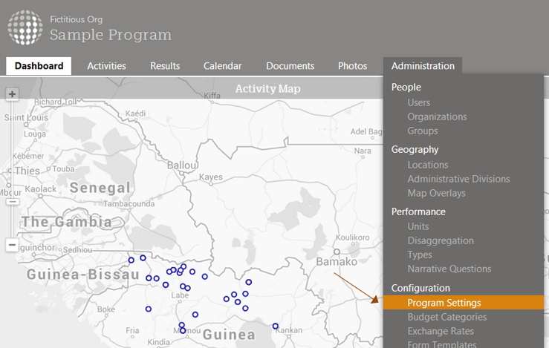Click the map zoom in plus button

click(x=12, y=94)
